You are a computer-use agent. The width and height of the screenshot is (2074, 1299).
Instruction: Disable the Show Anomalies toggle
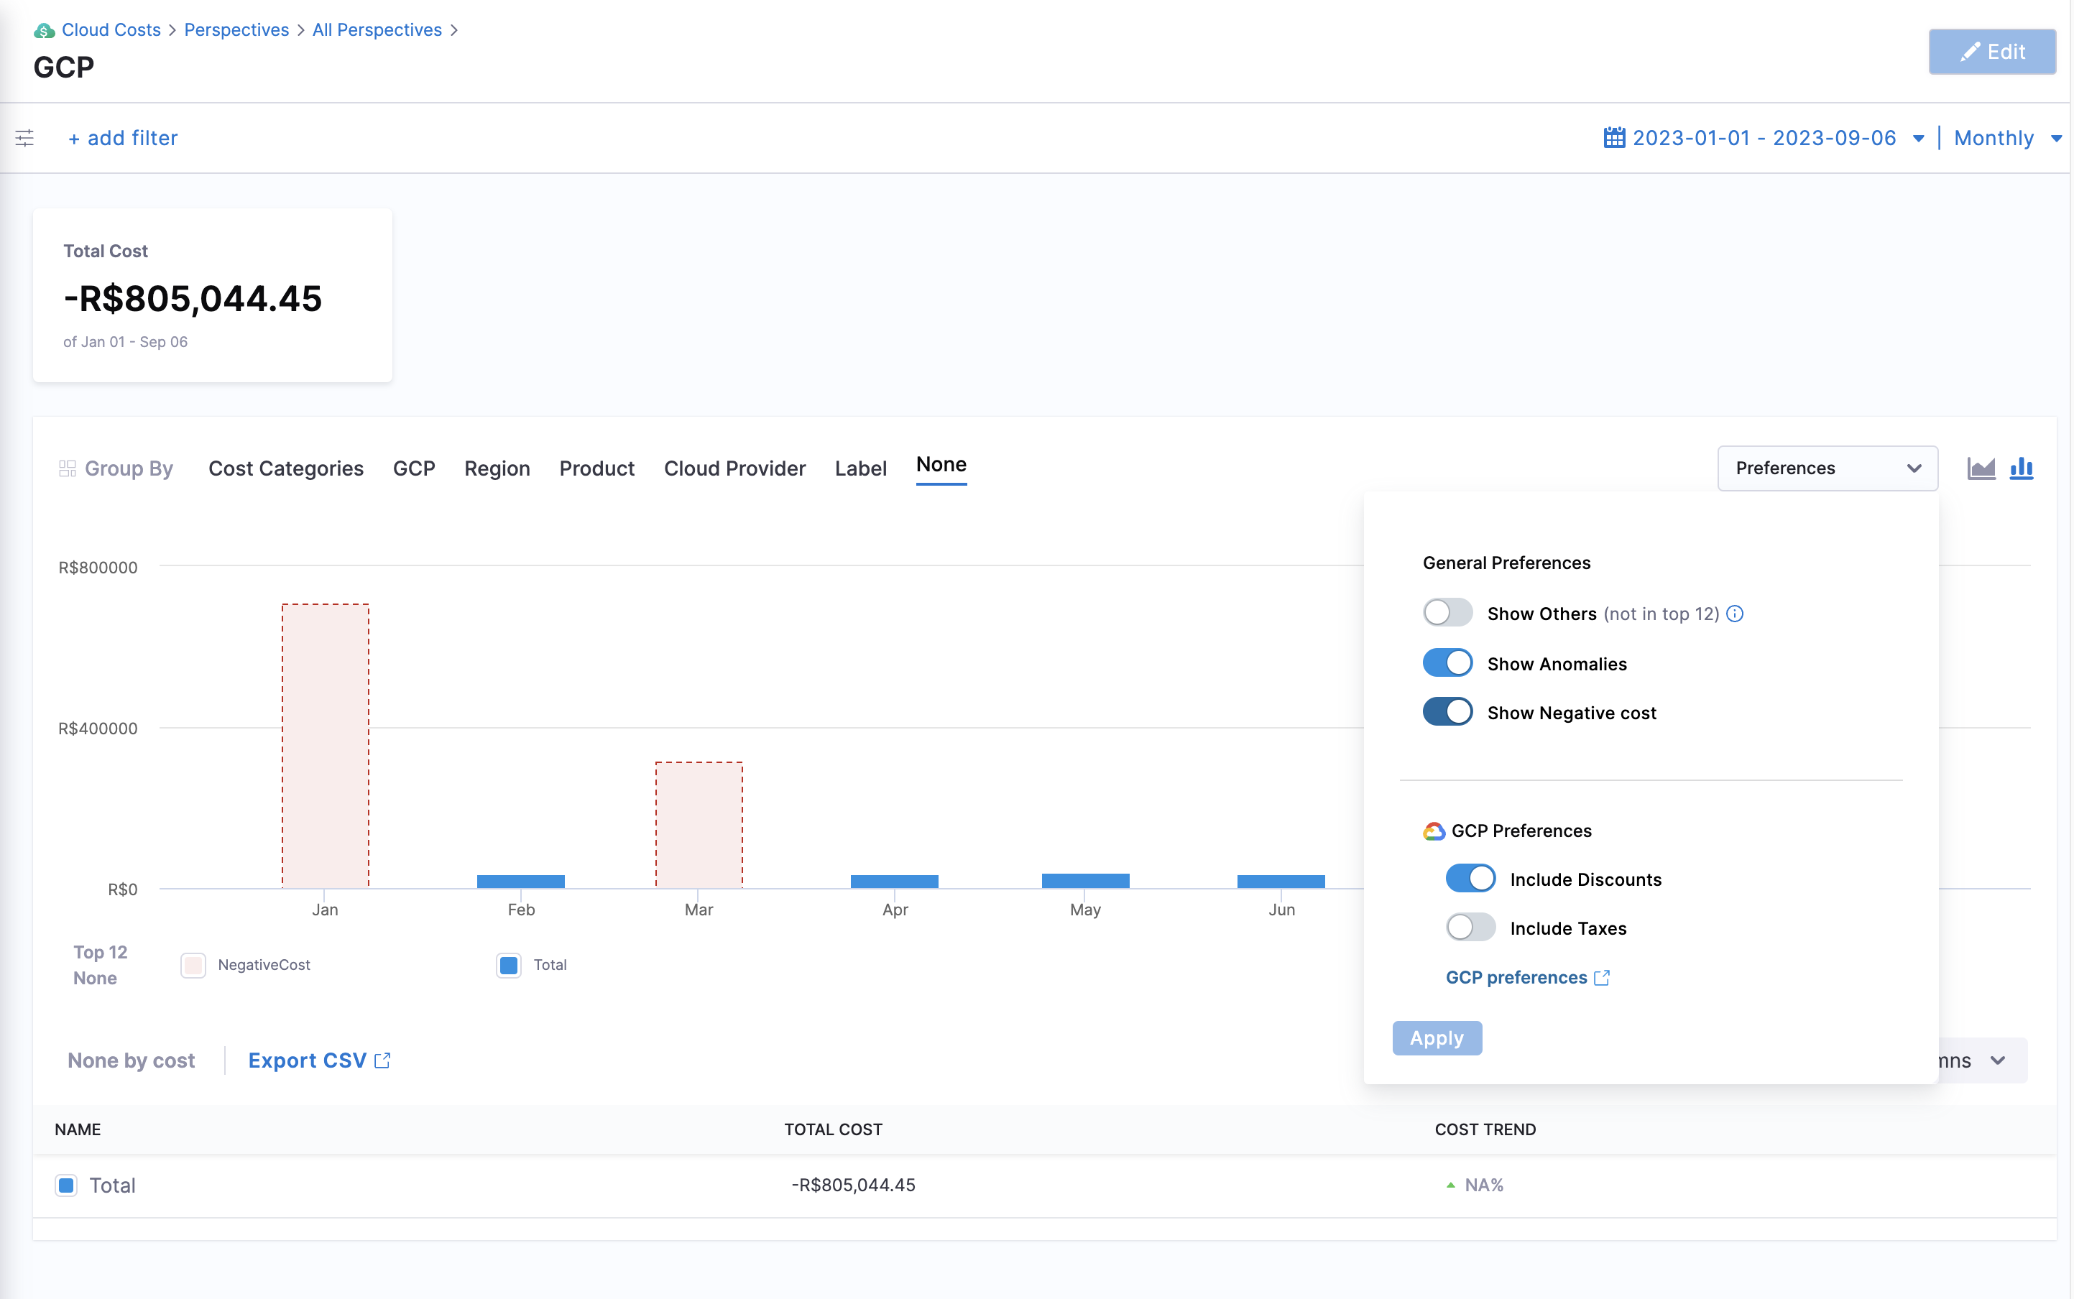(x=1447, y=663)
